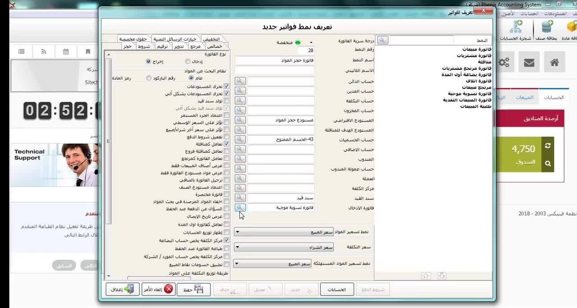The width and height of the screenshot is (577, 308).
Task: Enable تولد سند قيد checkbox
Action: (x=226, y=101)
